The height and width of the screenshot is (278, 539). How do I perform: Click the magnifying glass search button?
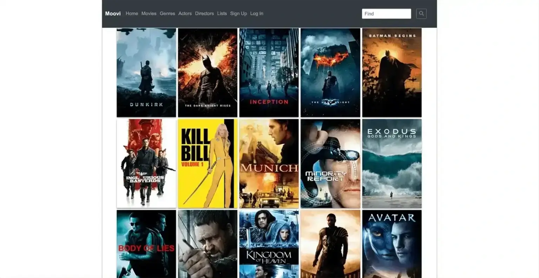click(x=421, y=14)
